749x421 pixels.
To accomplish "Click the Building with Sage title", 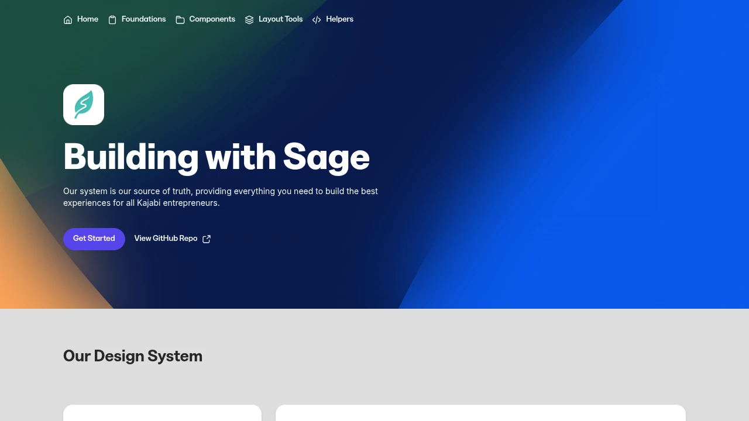I will click(x=217, y=157).
